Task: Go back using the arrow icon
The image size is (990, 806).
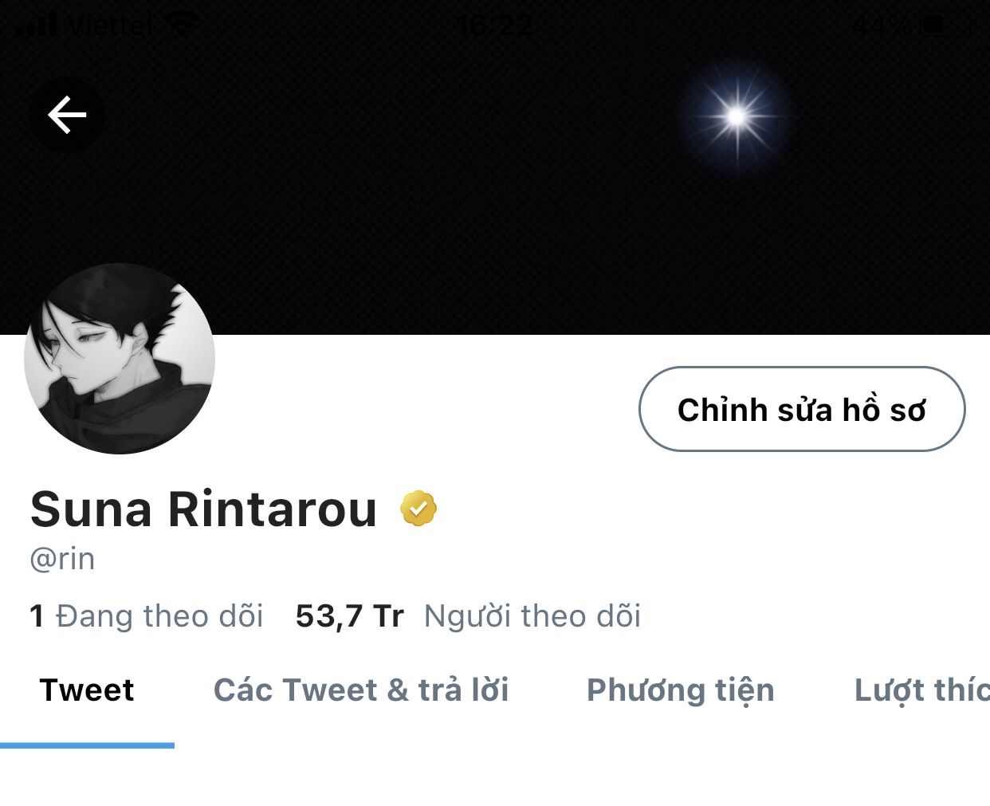Action: coord(67,115)
